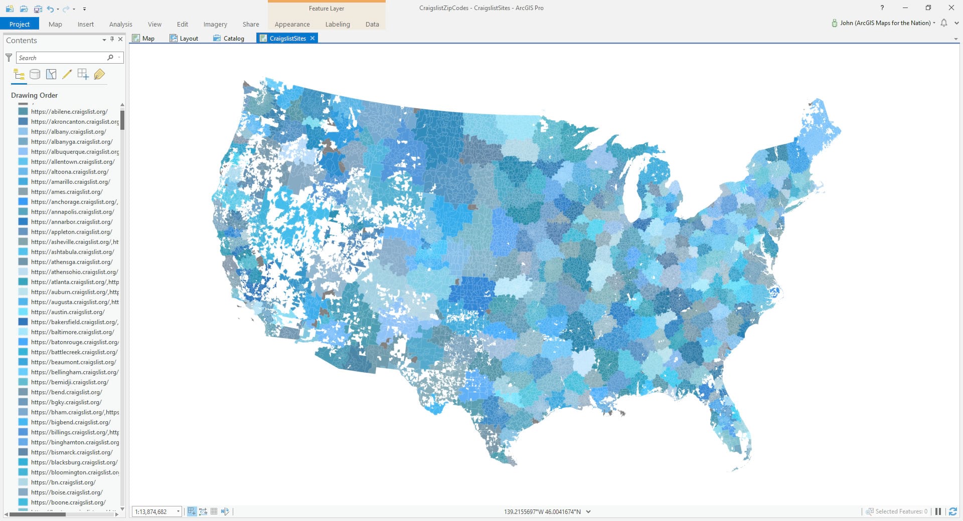Image resolution: width=963 pixels, height=521 pixels.
Task: Switch to the Catalog view tab
Action: [x=229, y=38]
